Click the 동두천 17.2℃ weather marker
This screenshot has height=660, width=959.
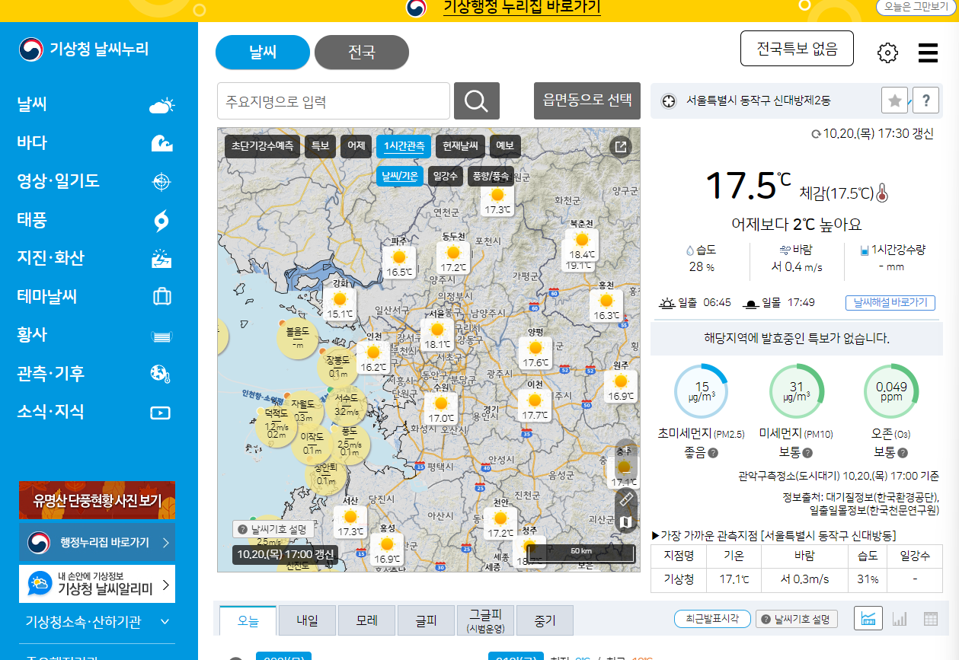[x=453, y=258]
